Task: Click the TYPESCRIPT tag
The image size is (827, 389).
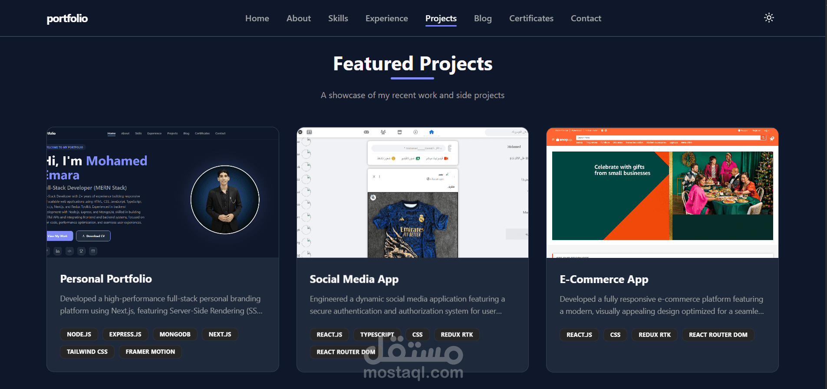Action: coord(377,335)
